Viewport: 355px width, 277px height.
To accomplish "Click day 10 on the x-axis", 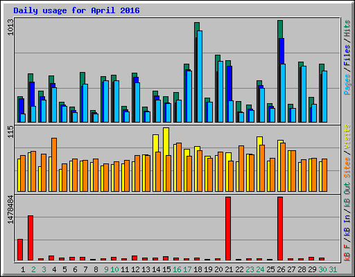I will [x=114, y=269].
